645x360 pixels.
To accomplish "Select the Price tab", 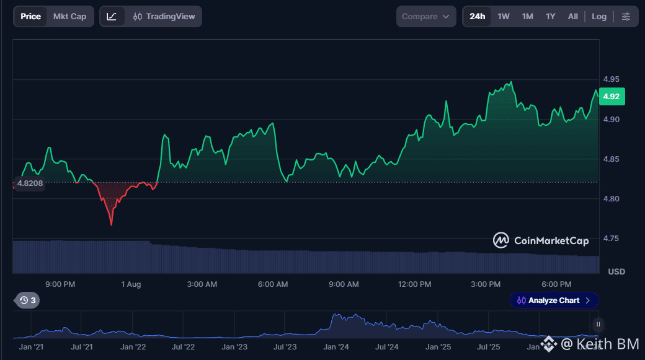I will point(30,17).
